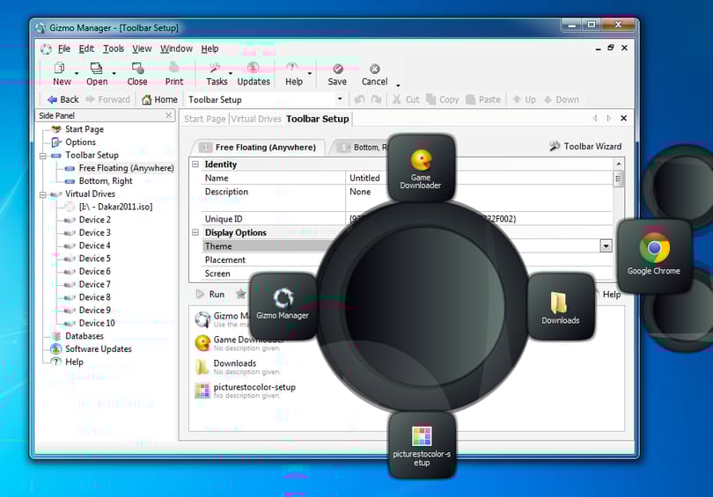Collapse the Identity property section
713x497 pixels.
pos(195,164)
